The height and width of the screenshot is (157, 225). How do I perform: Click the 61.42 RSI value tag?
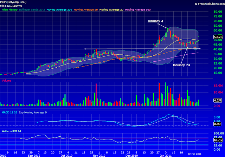pos(218,140)
